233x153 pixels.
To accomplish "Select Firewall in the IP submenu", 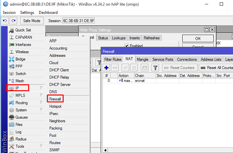I will pos(56,99).
